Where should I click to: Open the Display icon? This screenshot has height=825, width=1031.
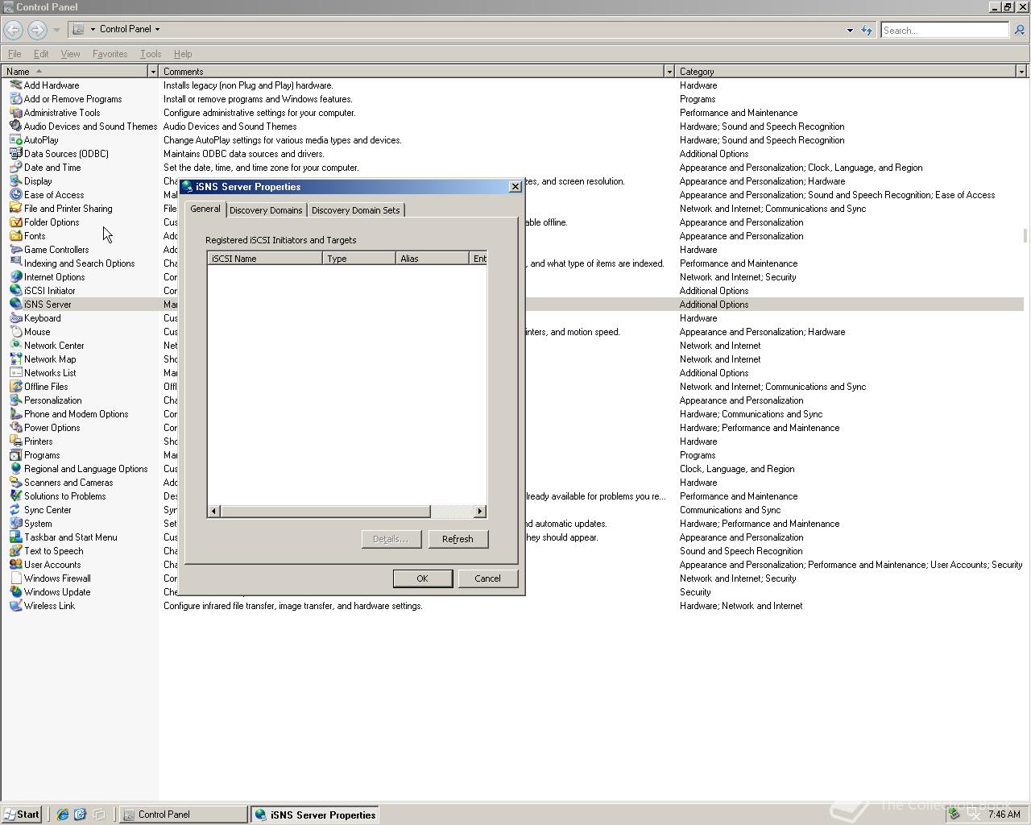tap(15, 181)
